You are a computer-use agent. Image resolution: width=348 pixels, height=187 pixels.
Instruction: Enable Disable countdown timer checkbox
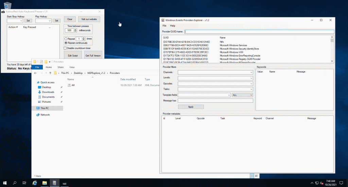(65, 48)
